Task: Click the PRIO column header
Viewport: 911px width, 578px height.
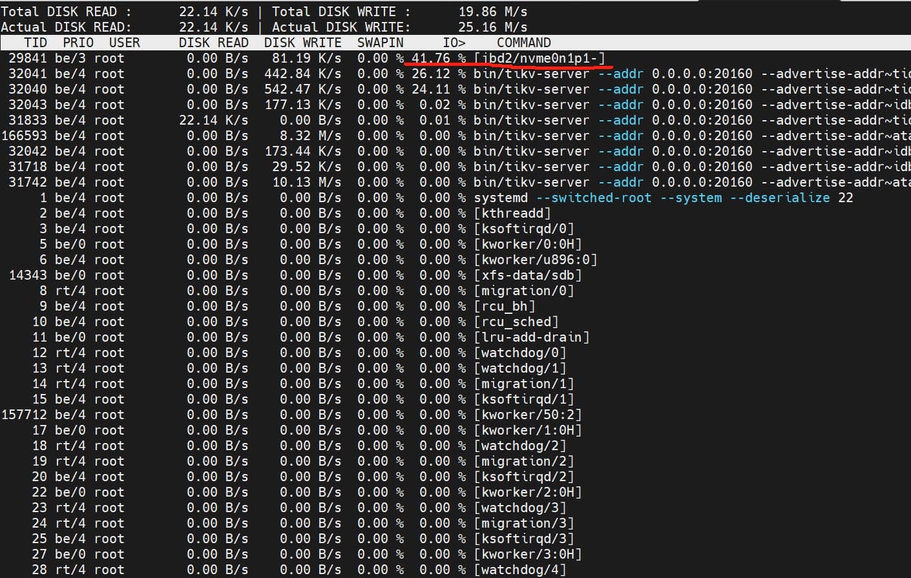Action: (78, 43)
